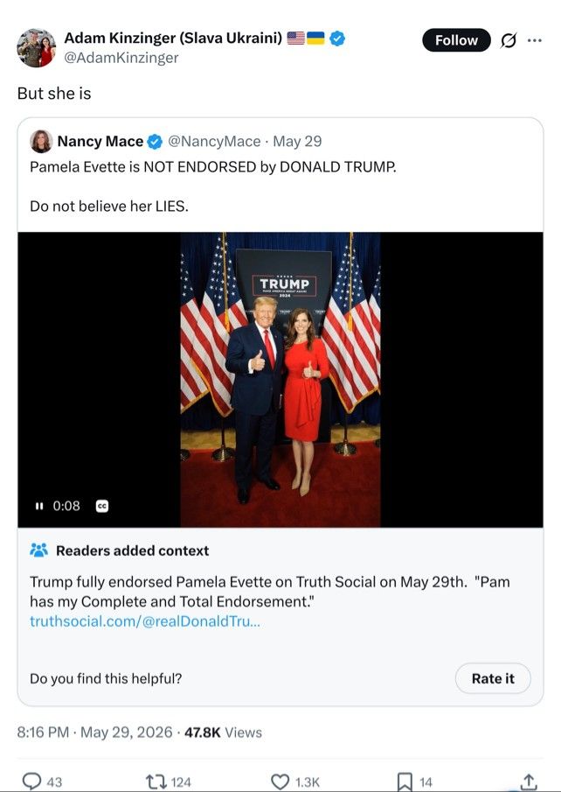Follow Adam Kinzinger
Image resolution: width=561 pixels, height=792 pixels.
point(456,40)
